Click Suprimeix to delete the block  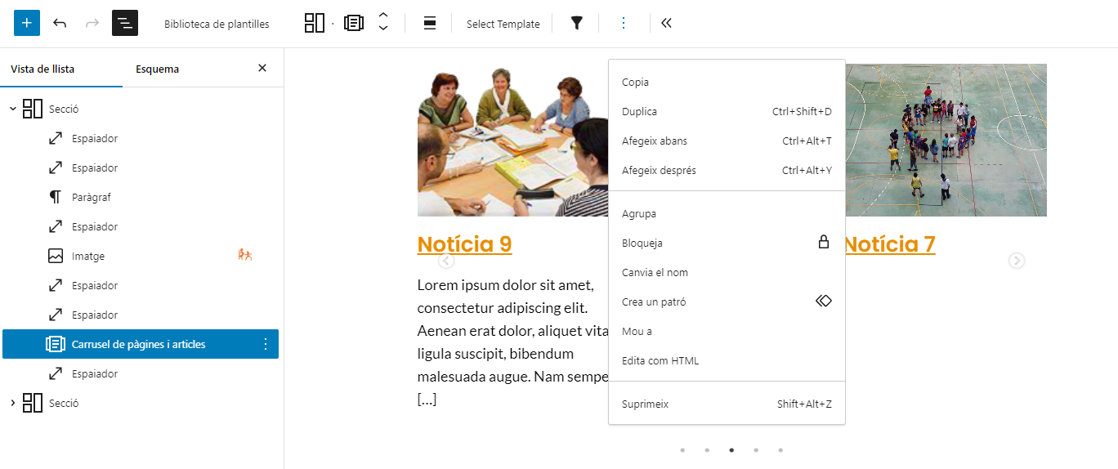[x=645, y=404]
